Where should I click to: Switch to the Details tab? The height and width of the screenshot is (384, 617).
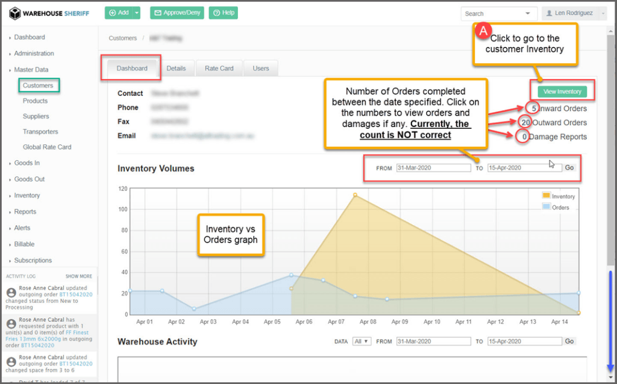(x=176, y=69)
